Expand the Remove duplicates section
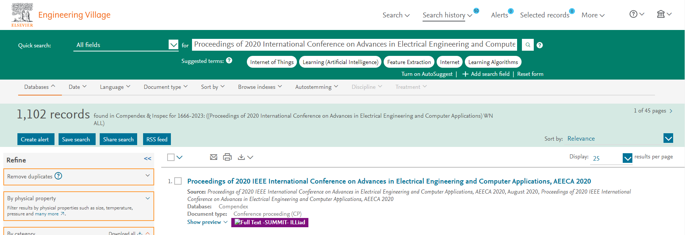Viewport: 685px width, 235px height. 148,175
